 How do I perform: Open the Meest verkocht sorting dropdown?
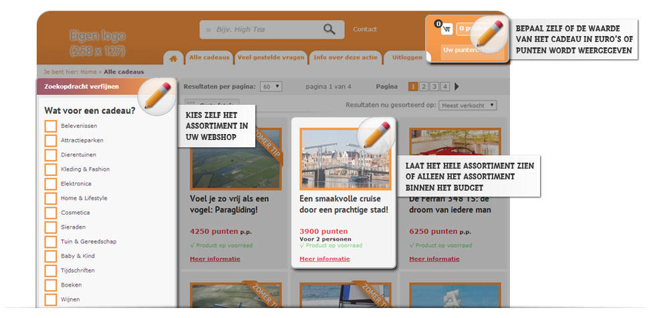click(467, 105)
